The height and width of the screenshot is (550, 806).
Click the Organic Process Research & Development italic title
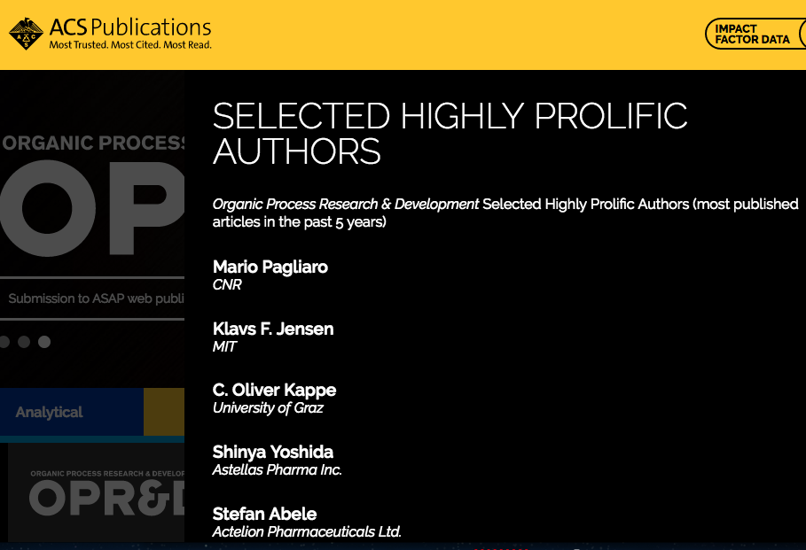(x=346, y=205)
